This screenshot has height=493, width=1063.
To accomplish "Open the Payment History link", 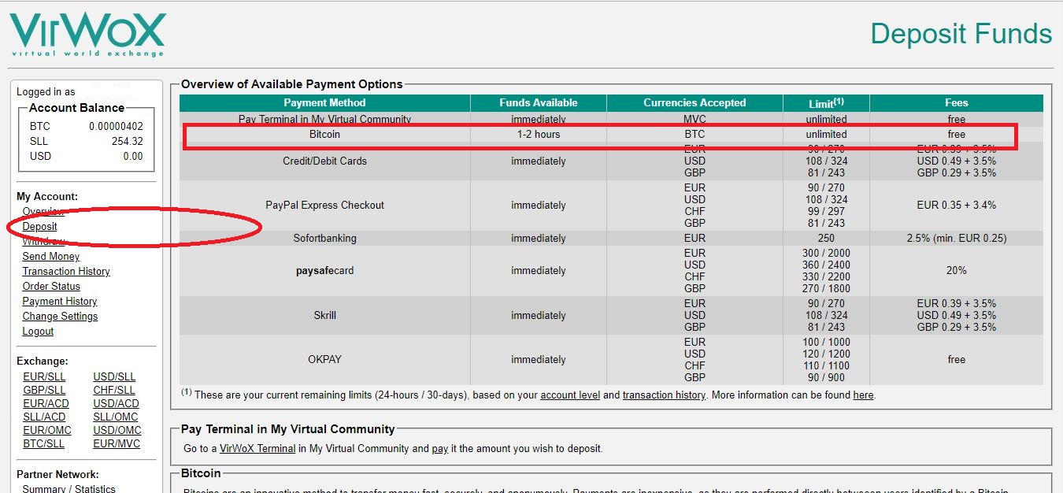I will tap(60, 302).
